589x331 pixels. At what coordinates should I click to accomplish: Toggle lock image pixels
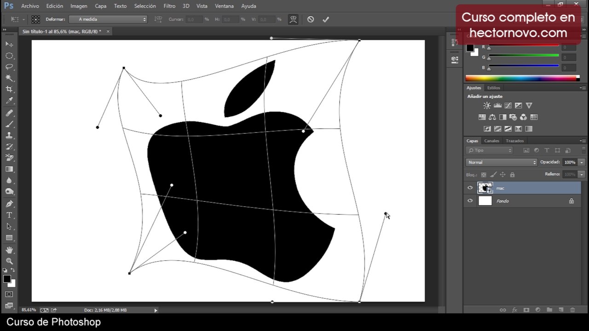493,175
